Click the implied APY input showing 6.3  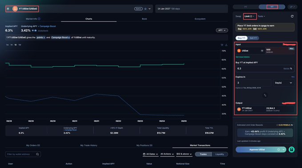pyautogui.click(x=265, y=69)
